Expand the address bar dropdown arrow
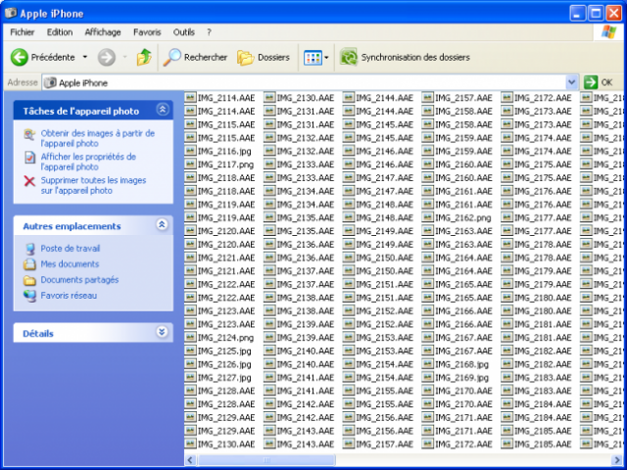627x470 pixels. point(572,83)
